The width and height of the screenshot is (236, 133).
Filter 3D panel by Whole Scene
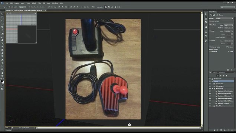point(217,76)
